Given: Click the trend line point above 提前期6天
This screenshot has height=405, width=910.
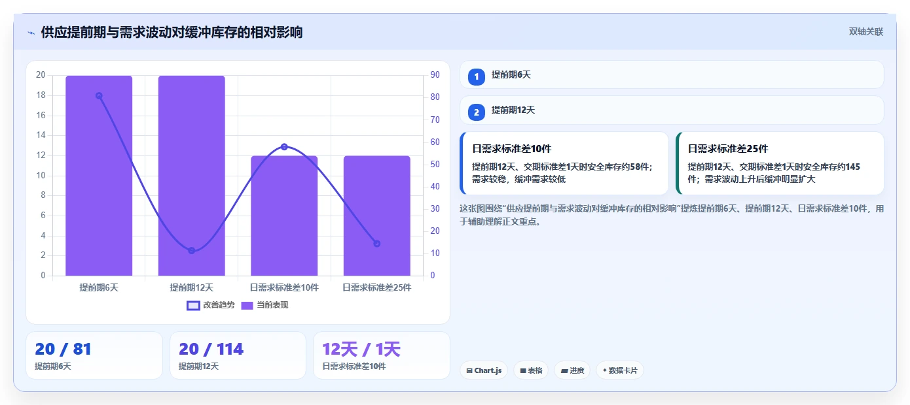Looking at the screenshot, I should click(x=99, y=95).
